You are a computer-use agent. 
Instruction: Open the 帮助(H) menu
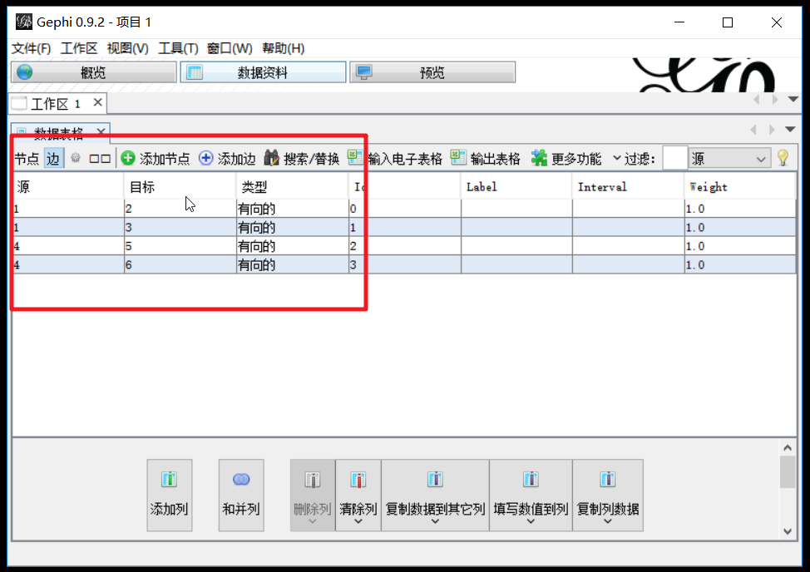coord(283,48)
